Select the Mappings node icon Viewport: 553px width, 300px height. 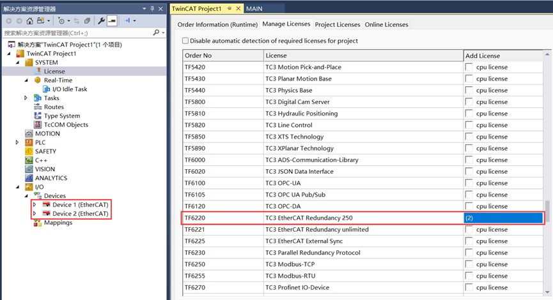[38, 223]
